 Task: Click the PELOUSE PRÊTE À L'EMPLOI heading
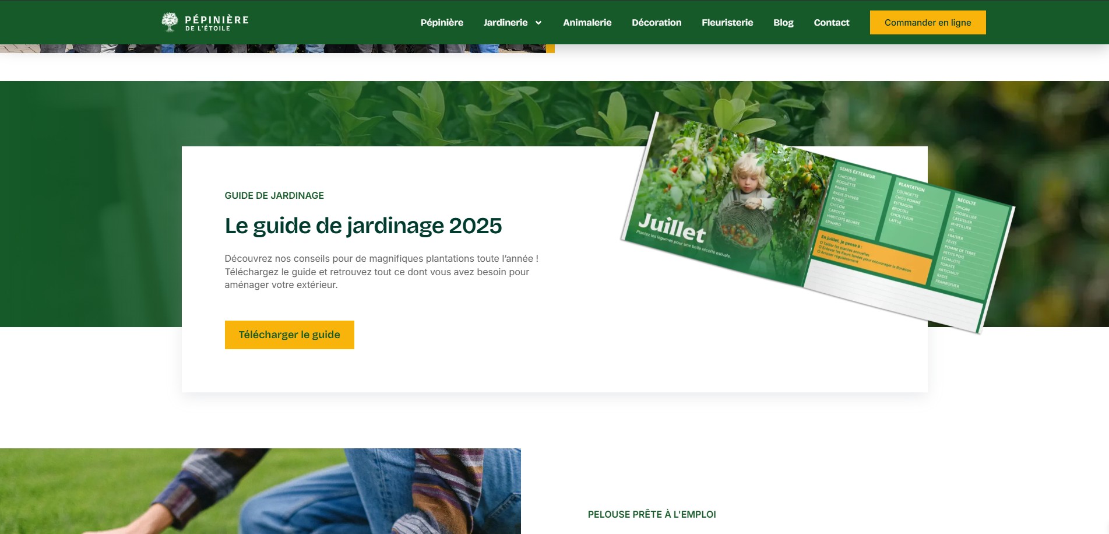(x=652, y=514)
